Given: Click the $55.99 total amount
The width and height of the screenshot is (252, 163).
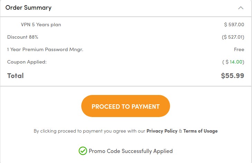Looking at the screenshot, I should tap(233, 76).
